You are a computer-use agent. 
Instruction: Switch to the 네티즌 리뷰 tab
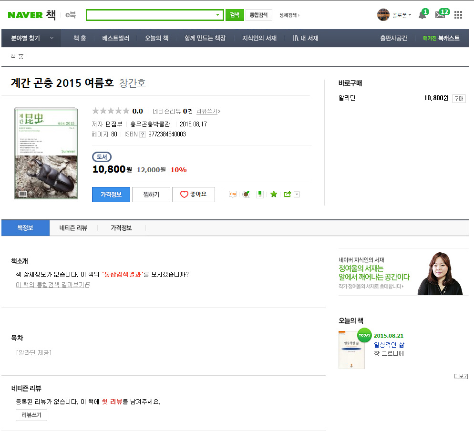point(73,228)
